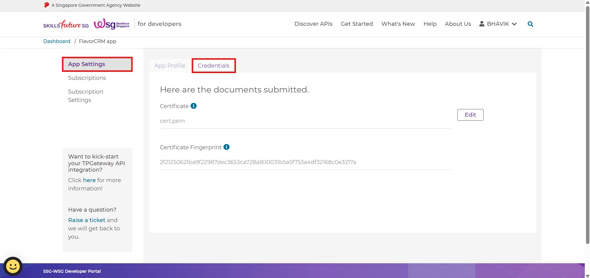
Task: Click the red Singapore lion crest icon
Action: pyautogui.click(x=46, y=5)
